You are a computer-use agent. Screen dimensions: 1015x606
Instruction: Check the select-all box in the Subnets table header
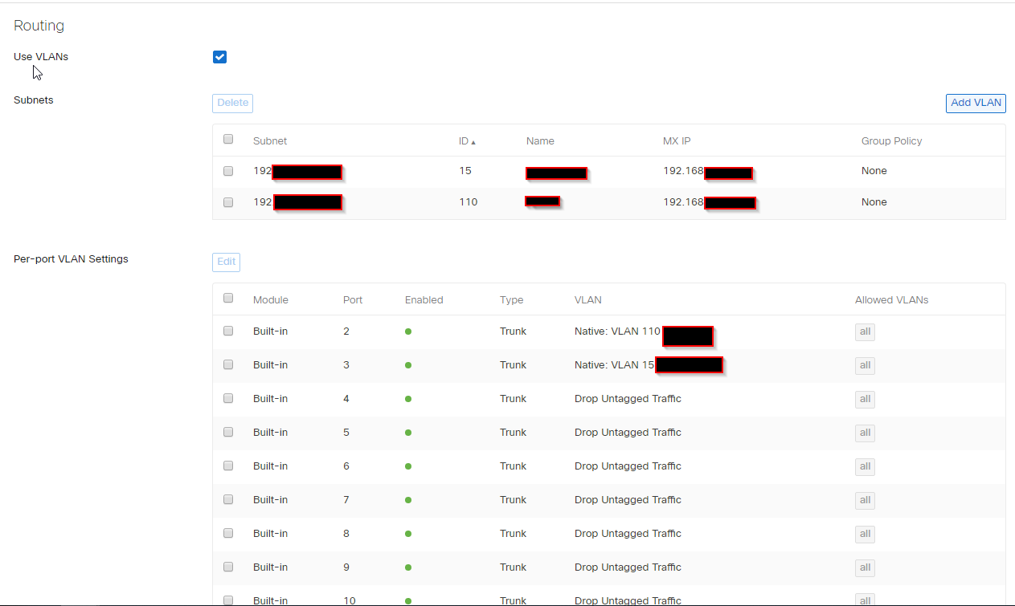pyautogui.click(x=227, y=139)
